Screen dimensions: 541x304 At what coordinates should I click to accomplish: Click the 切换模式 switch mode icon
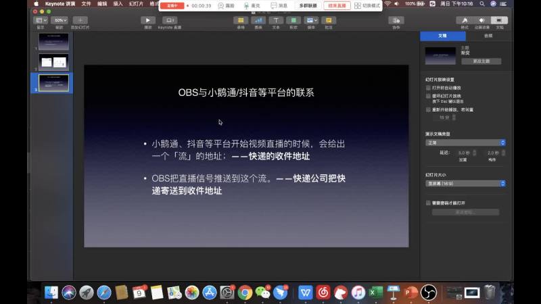pos(358,6)
